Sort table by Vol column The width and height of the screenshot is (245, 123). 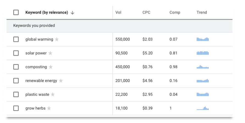pos(118,12)
